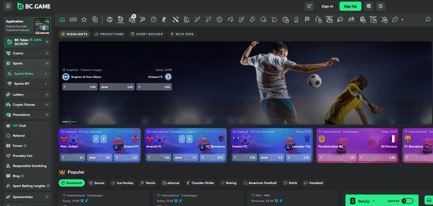Click the header search icon button
This screenshot has width=433, height=206.
(x=309, y=6)
